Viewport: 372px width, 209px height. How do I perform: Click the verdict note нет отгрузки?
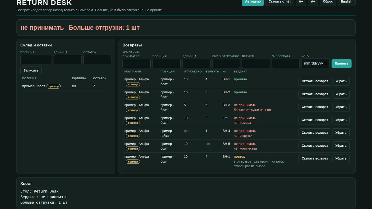tap(243, 136)
